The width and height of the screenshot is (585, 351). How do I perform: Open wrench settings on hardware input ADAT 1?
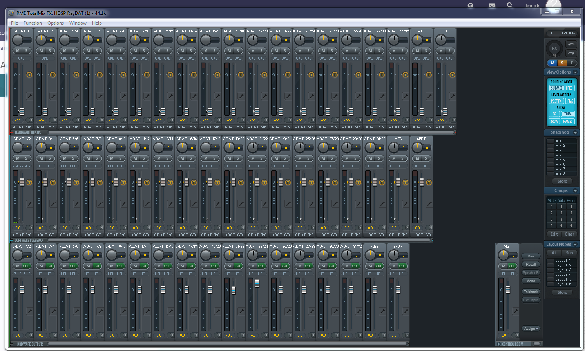tap(29, 95)
